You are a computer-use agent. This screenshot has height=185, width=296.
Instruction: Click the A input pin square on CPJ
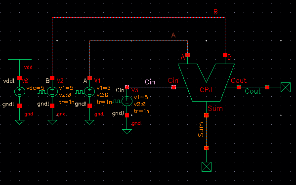click(187, 55)
